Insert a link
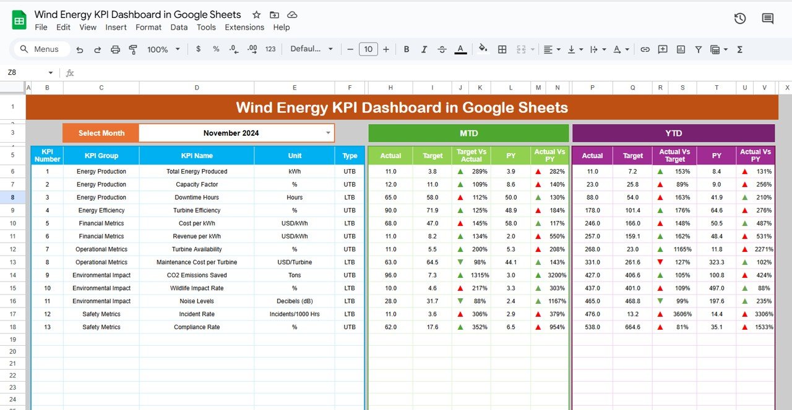The width and height of the screenshot is (792, 410). [x=645, y=49]
